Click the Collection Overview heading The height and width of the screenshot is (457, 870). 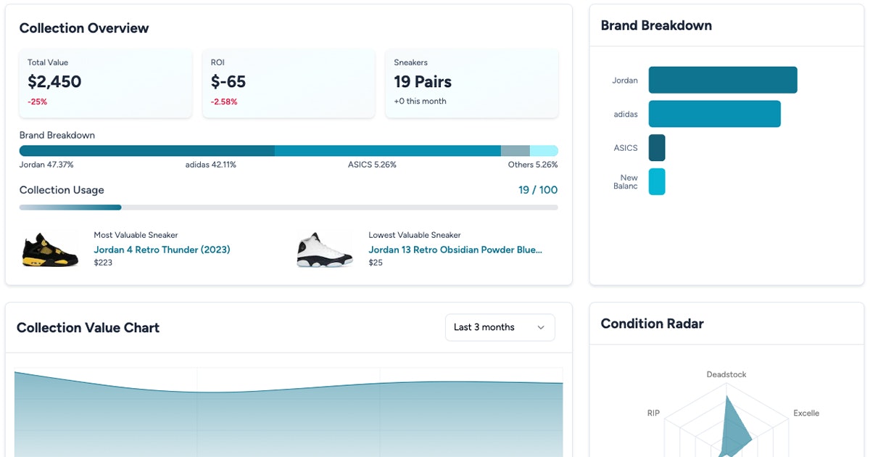click(84, 28)
